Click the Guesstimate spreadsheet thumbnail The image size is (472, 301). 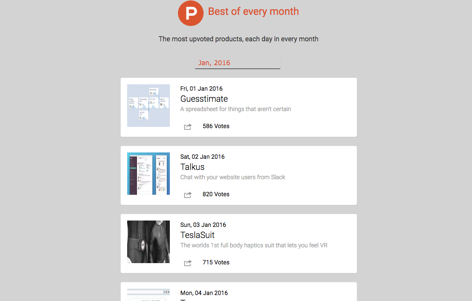coord(148,106)
